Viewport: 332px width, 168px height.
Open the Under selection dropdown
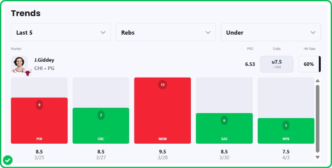point(271,32)
